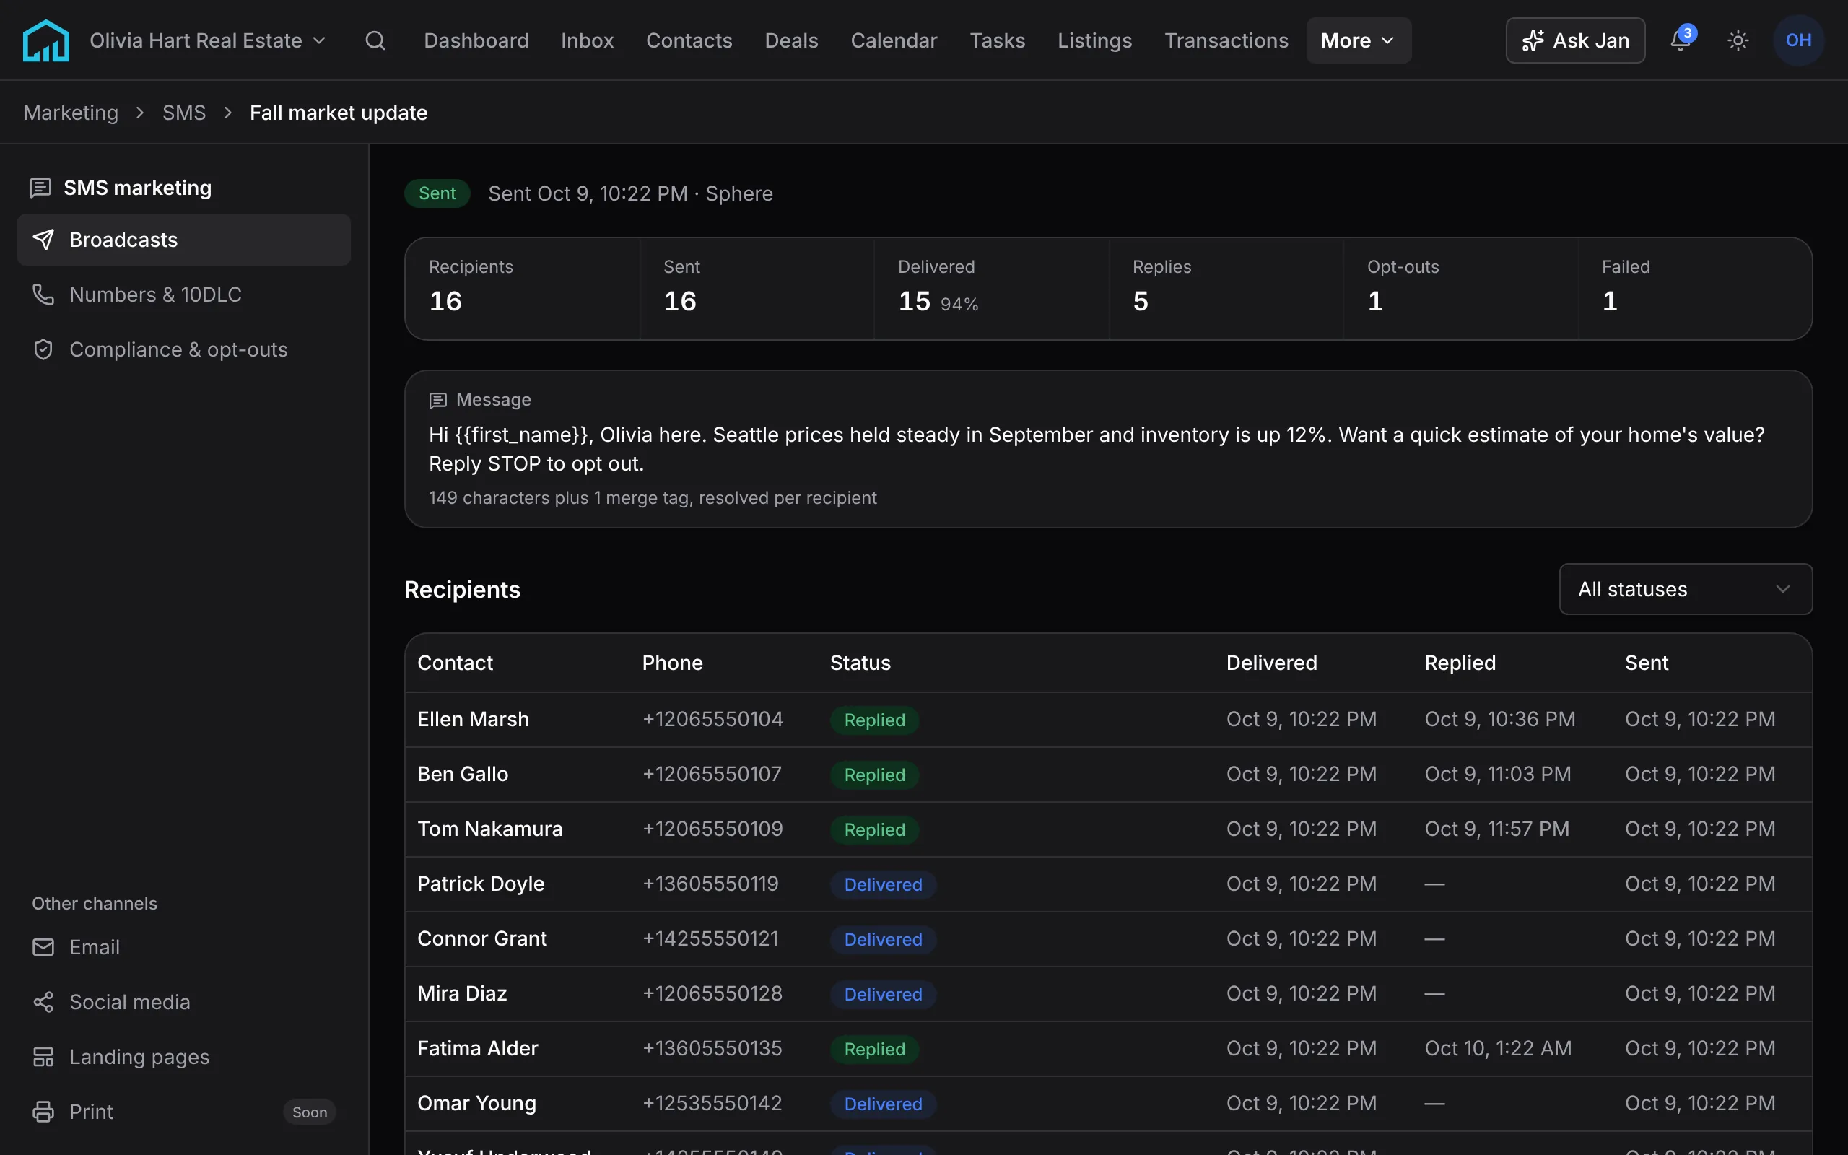Click SMS breadcrumb link
The height and width of the screenshot is (1155, 1848).
pyautogui.click(x=184, y=113)
